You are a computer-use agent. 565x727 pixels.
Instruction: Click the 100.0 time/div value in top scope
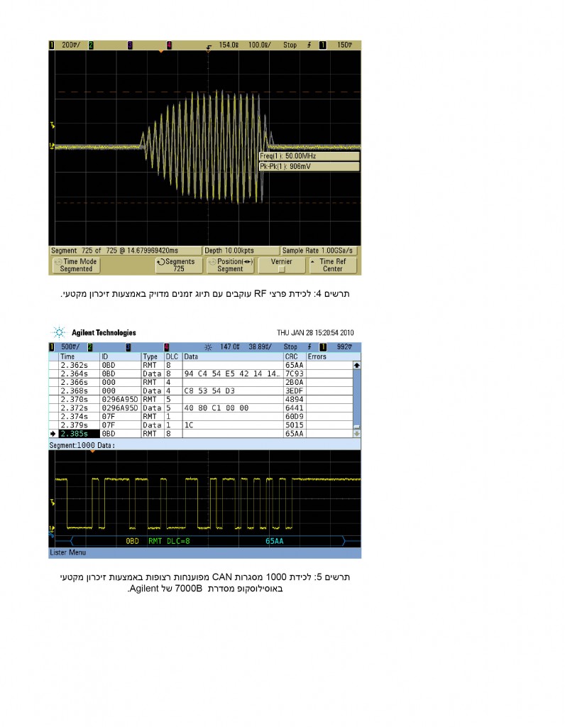(x=260, y=45)
